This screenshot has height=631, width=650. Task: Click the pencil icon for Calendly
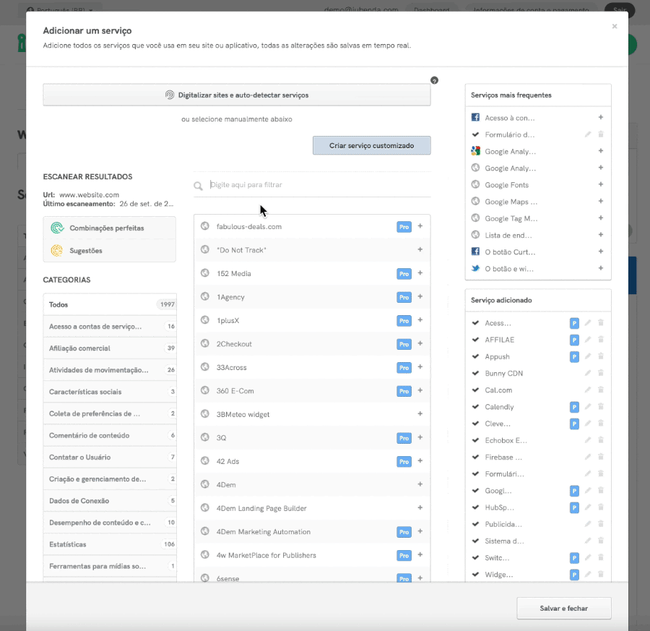(x=588, y=407)
